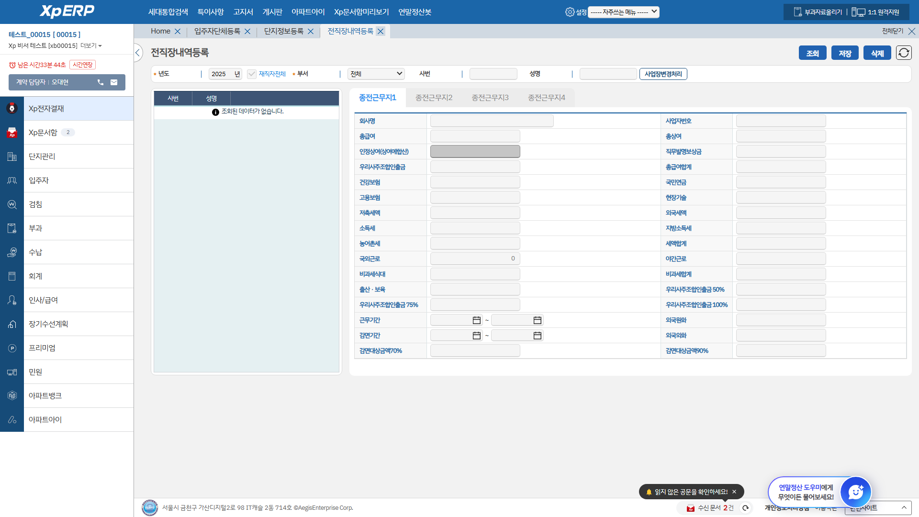Screen dimensions: 919x517
Task: Click the mail envelope icon in contact bar
Action: (114, 82)
